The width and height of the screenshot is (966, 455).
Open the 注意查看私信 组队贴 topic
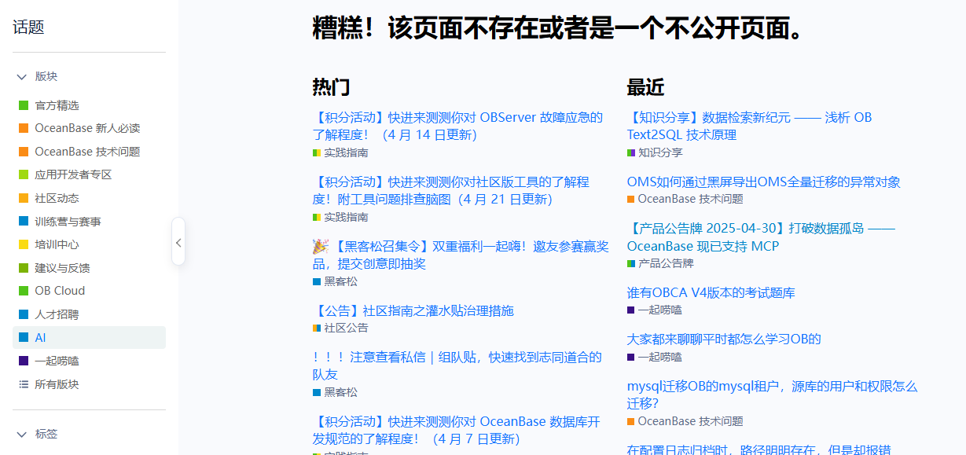pyautogui.click(x=457, y=365)
